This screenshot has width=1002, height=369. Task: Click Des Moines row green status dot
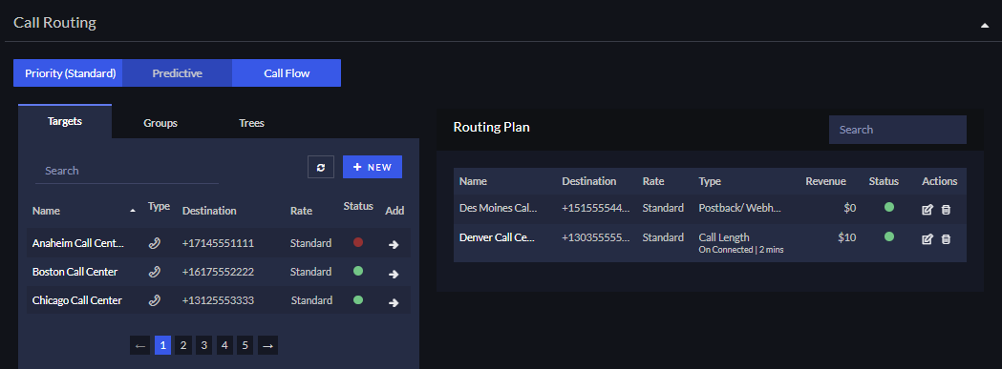pyautogui.click(x=889, y=207)
